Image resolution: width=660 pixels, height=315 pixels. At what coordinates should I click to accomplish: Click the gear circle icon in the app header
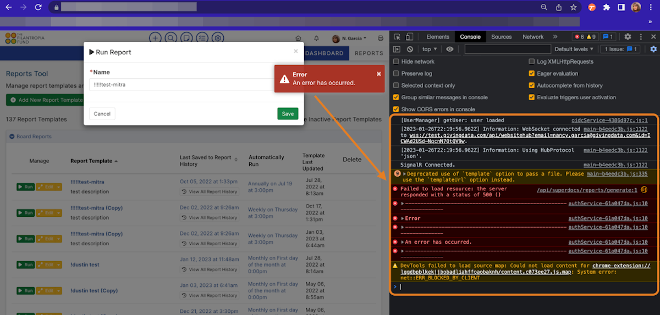click(x=218, y=38)
